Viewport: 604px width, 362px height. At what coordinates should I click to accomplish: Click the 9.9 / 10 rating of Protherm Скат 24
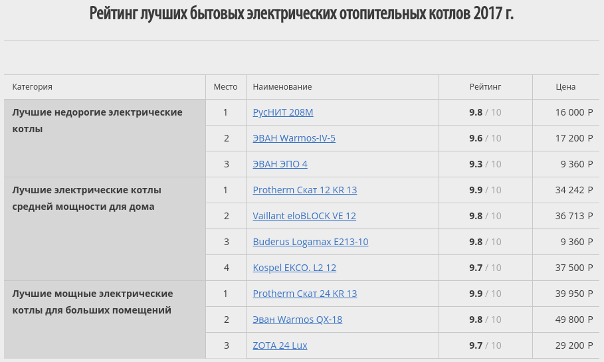pos(485,294)
